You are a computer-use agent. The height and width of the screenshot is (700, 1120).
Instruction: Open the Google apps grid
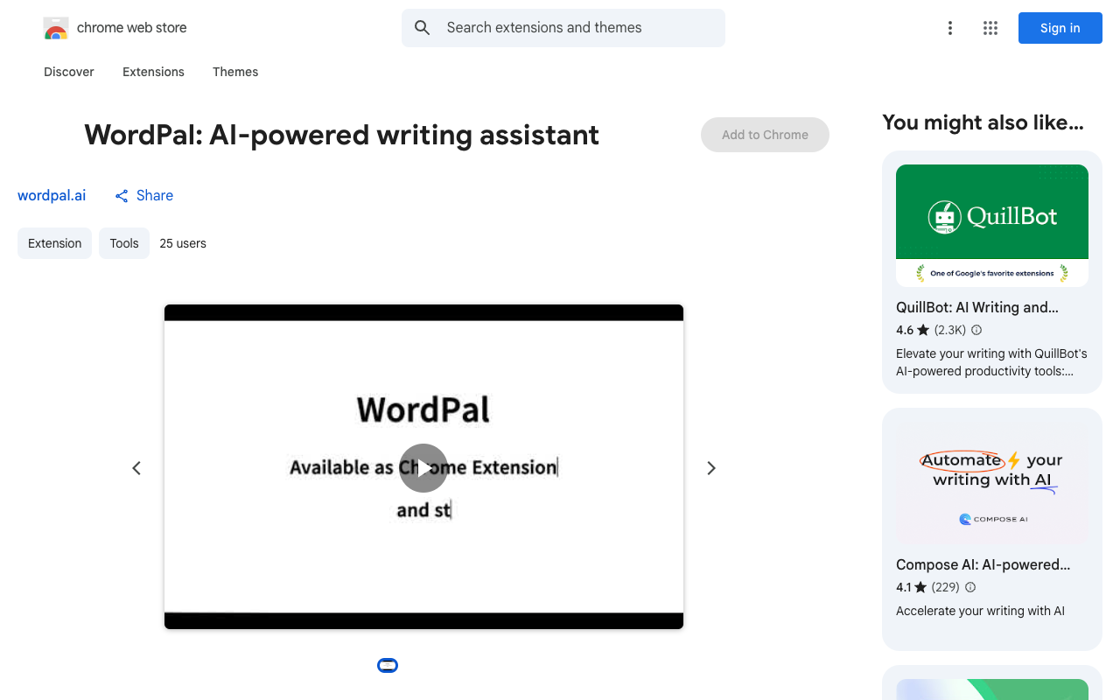point(990,28)
